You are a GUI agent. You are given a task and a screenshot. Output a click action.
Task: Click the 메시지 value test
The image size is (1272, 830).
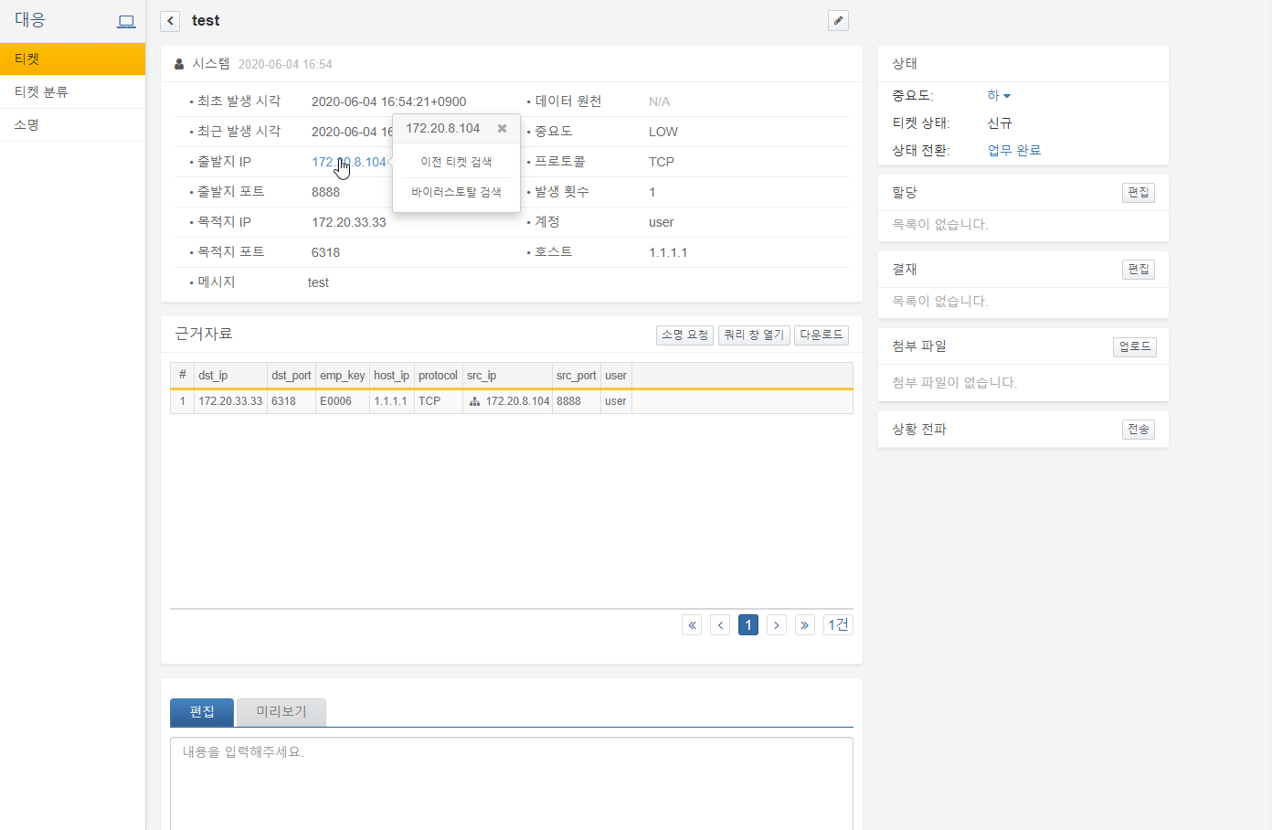318,282
